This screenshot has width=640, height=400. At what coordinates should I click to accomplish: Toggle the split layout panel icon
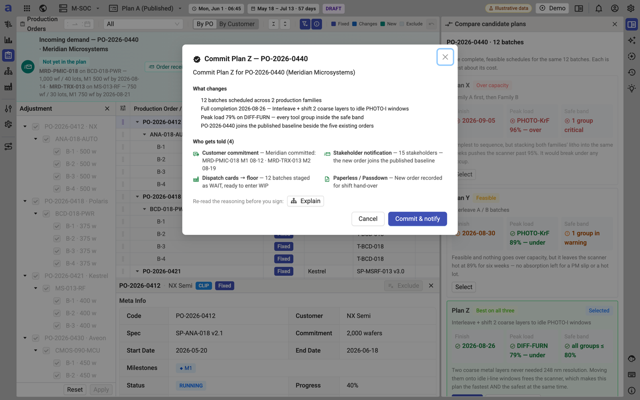(x=578, y=8)
